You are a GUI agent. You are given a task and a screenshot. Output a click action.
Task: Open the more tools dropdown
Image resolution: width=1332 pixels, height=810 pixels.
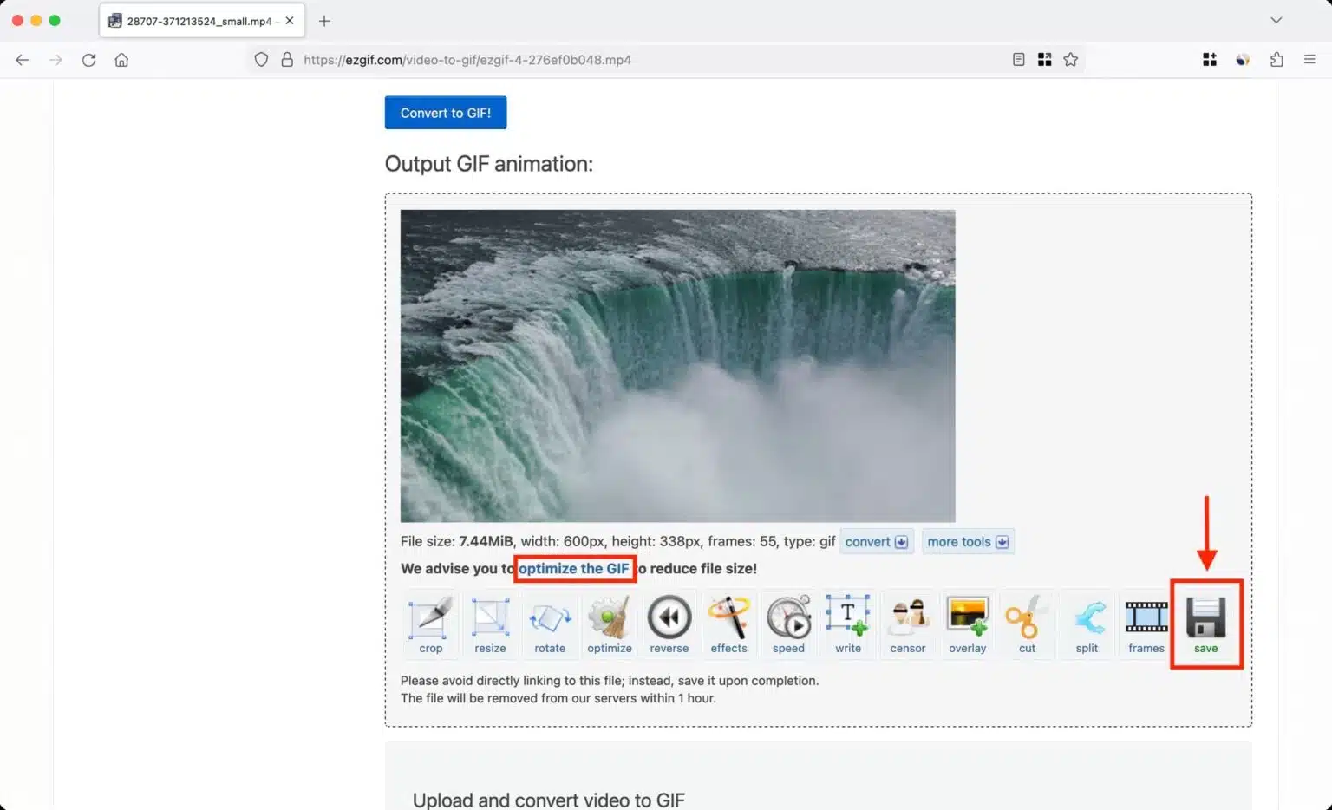coord(968,541)
